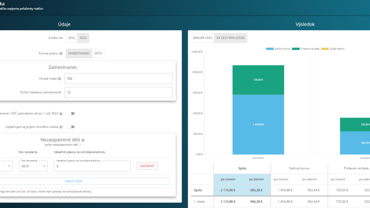
Task: Choose SZČO income form
Action: coord(98,53)
